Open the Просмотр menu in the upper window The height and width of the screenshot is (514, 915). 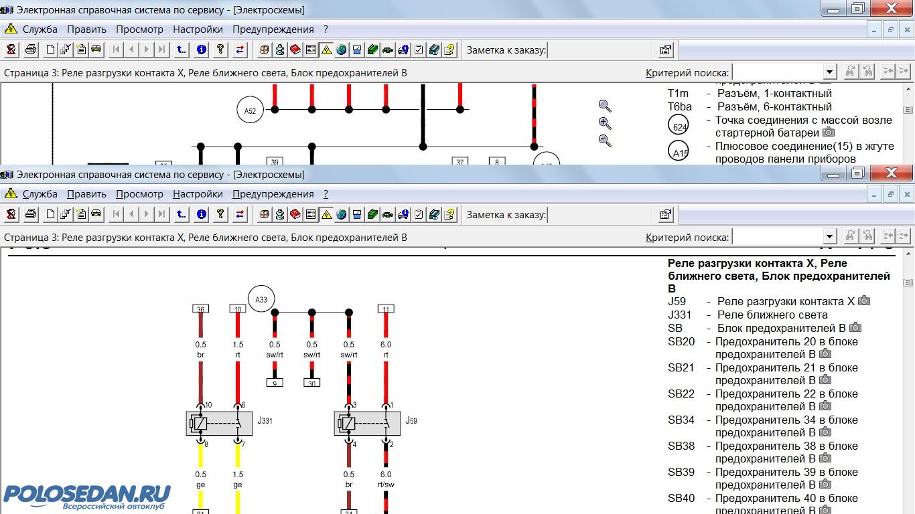pyautogui.click(x=139, y=29)
